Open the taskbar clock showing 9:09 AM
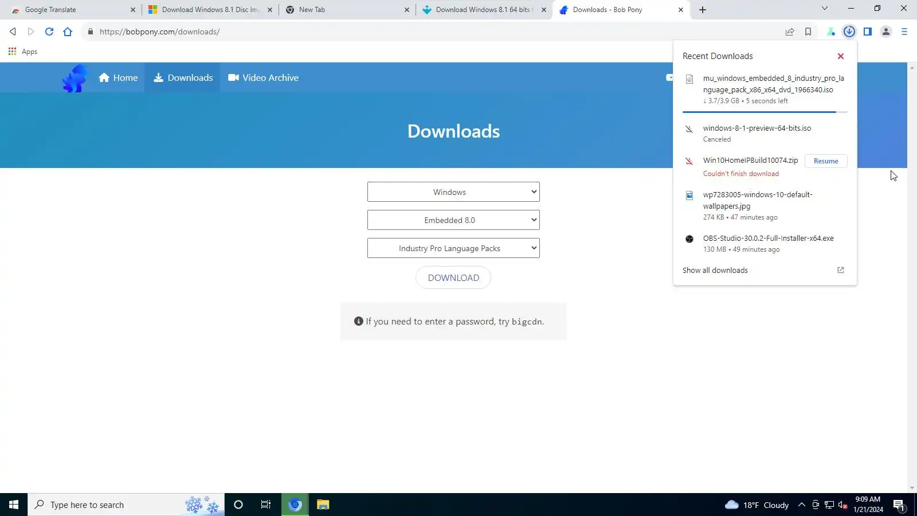This screenshot has width=917, height=516. tap(868, 505)
